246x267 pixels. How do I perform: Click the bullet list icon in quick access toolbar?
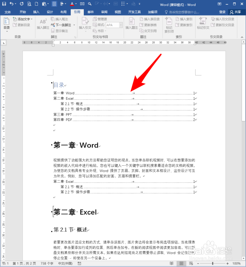123,4
